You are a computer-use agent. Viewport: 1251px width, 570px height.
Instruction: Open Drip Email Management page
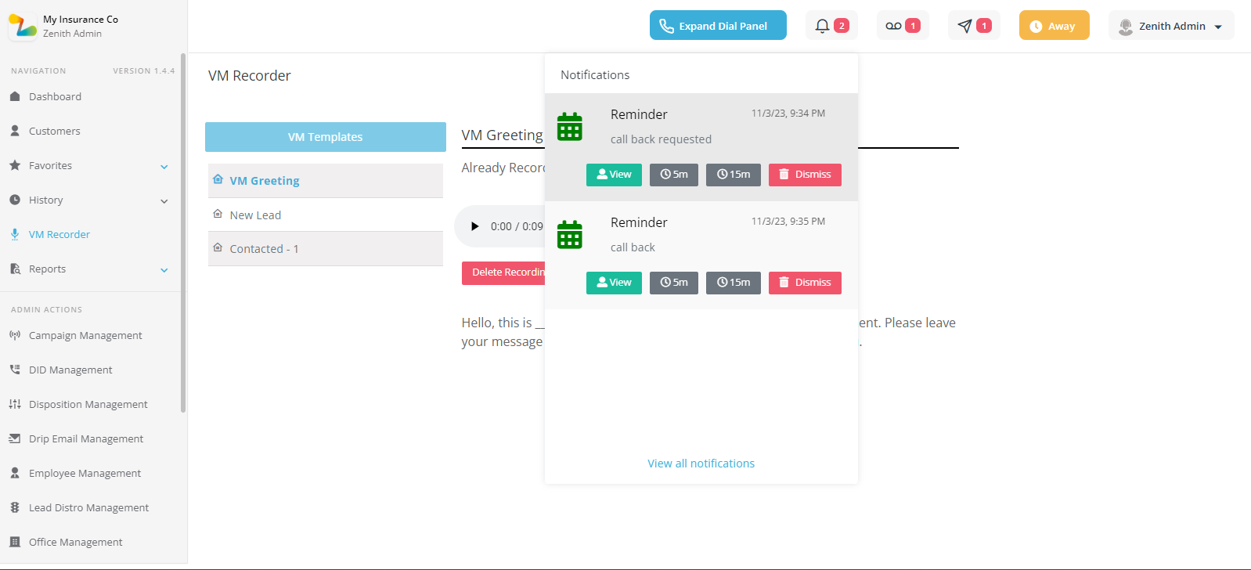88,438
